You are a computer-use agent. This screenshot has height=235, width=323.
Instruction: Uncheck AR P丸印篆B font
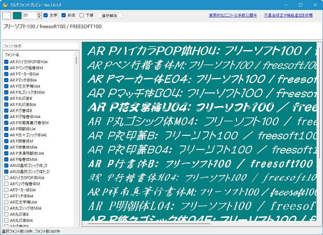(x=6, y=98)
